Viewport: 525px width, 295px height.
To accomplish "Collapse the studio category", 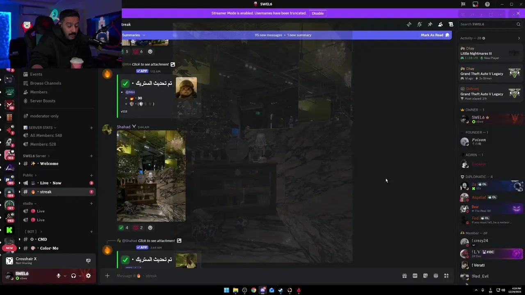I will (30, 204).
